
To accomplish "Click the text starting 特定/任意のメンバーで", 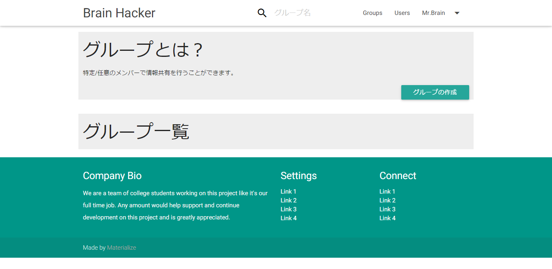I will tap(159, 73).
